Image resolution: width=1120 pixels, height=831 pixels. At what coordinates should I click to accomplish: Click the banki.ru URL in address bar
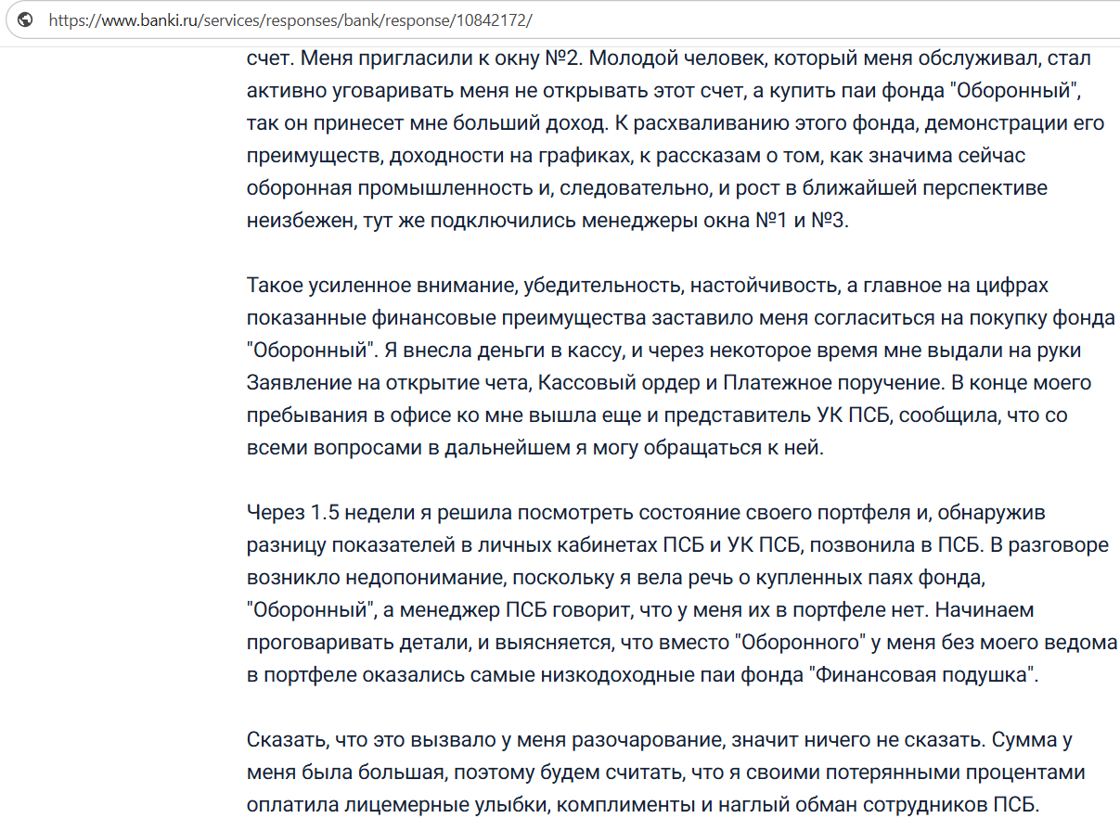click(x=290, y=20)
